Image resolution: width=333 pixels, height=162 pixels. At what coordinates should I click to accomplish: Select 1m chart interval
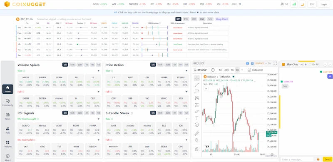[221, 70]
